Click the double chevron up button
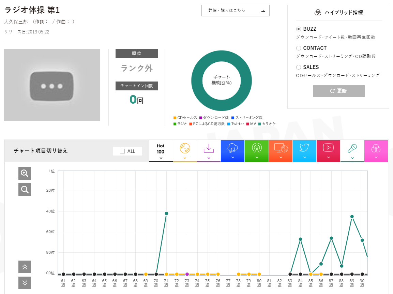The image size is (393, 294). point(25,267)
